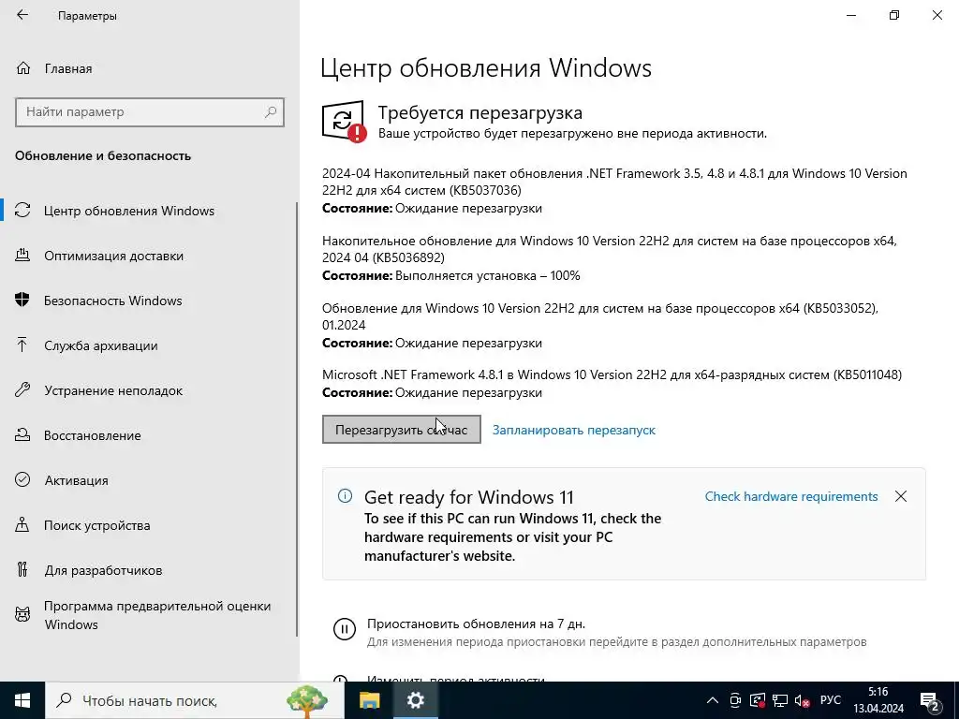Image resolution: width=959 pixels, height=719 pixels.
Task: Click the Выполняется установка – 100% status
Action: click(487, 276)
